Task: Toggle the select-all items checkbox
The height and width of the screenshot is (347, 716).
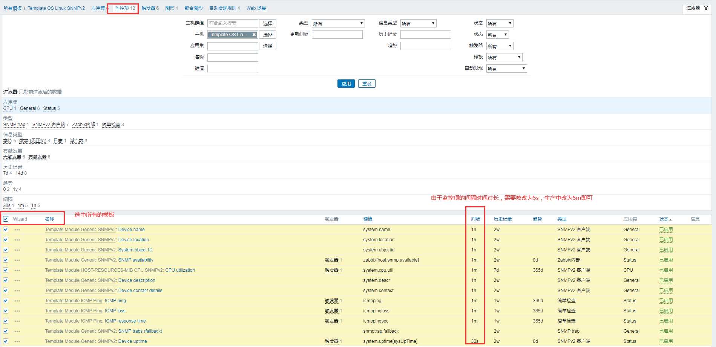Action: pos(6,219)
